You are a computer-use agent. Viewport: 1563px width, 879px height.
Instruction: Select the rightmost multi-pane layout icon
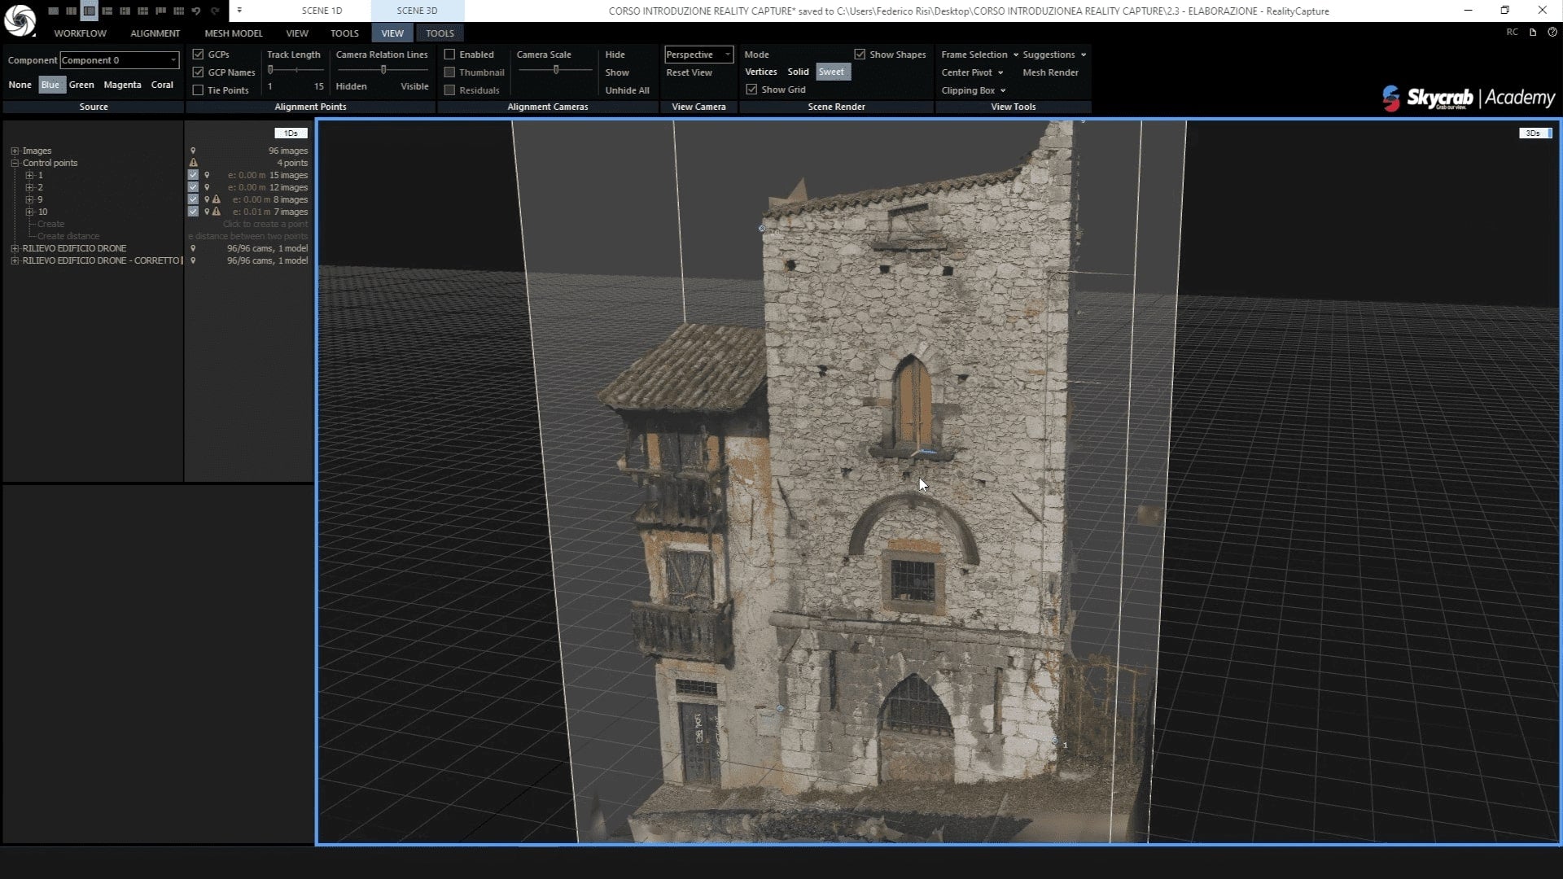pyautogui.click(x=178, y=11)
